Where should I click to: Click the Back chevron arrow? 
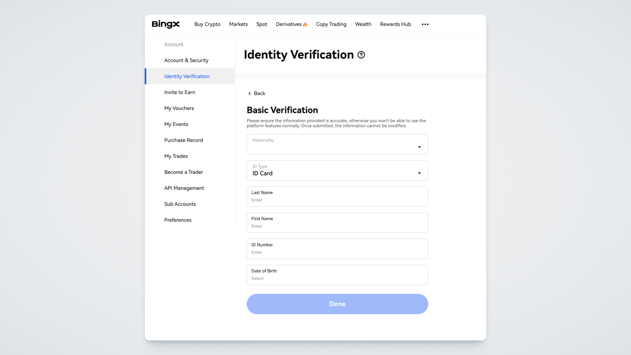pyautogui.click(x=249, y=93)
